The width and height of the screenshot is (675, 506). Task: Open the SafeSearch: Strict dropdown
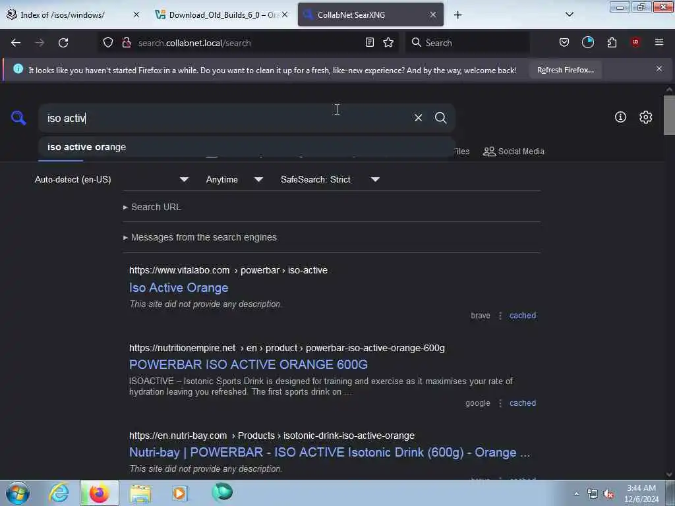pos(330,179)
